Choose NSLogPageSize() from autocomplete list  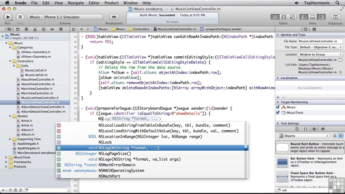click(152, 154)
